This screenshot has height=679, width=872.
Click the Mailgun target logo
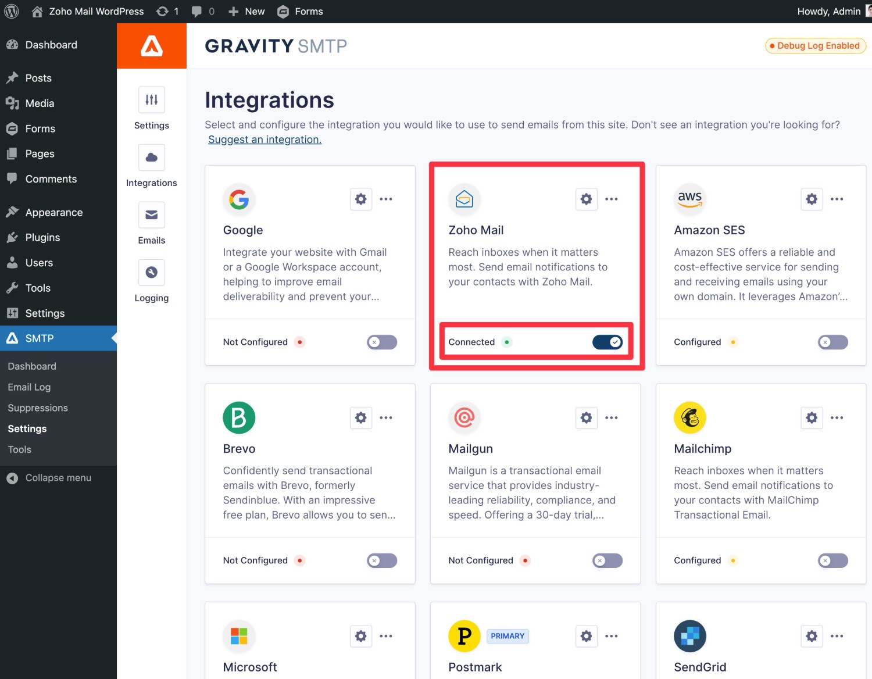point(464,418)
